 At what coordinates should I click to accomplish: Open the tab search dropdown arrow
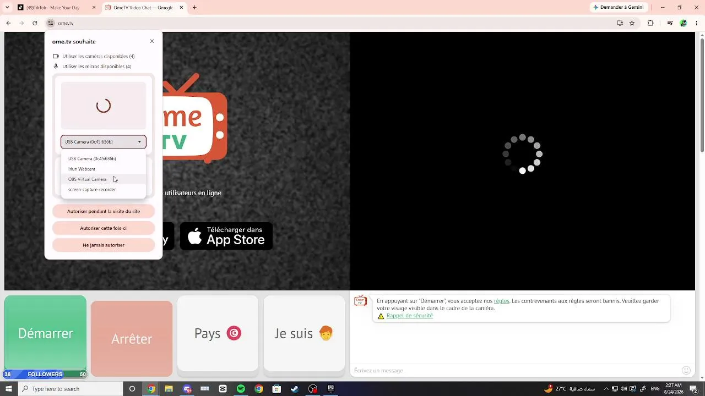click(x=7, y=8)
